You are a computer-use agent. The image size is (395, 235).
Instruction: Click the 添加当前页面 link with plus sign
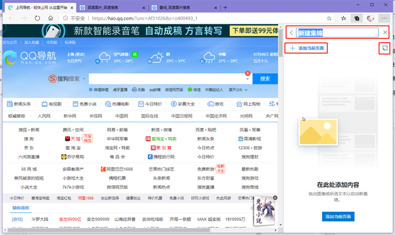tap(306, 48)
